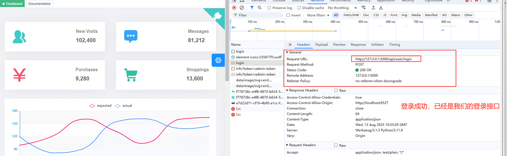Viewport: 507px width, 156px height.
Task: Filter requests by Font
Action: [394, 15]
